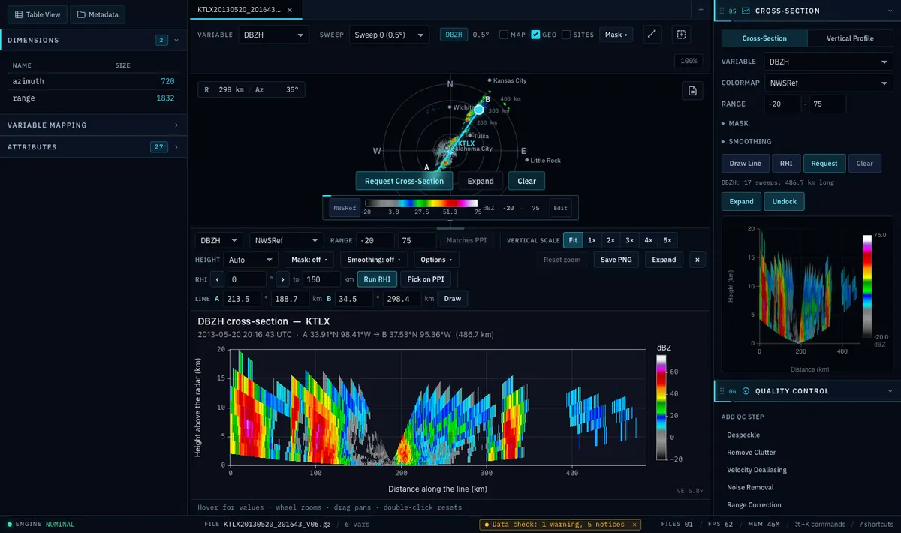Expand the SMOOTHING section
The width and height of the screenshot is (901, 533).
click(x=746, y=141)
